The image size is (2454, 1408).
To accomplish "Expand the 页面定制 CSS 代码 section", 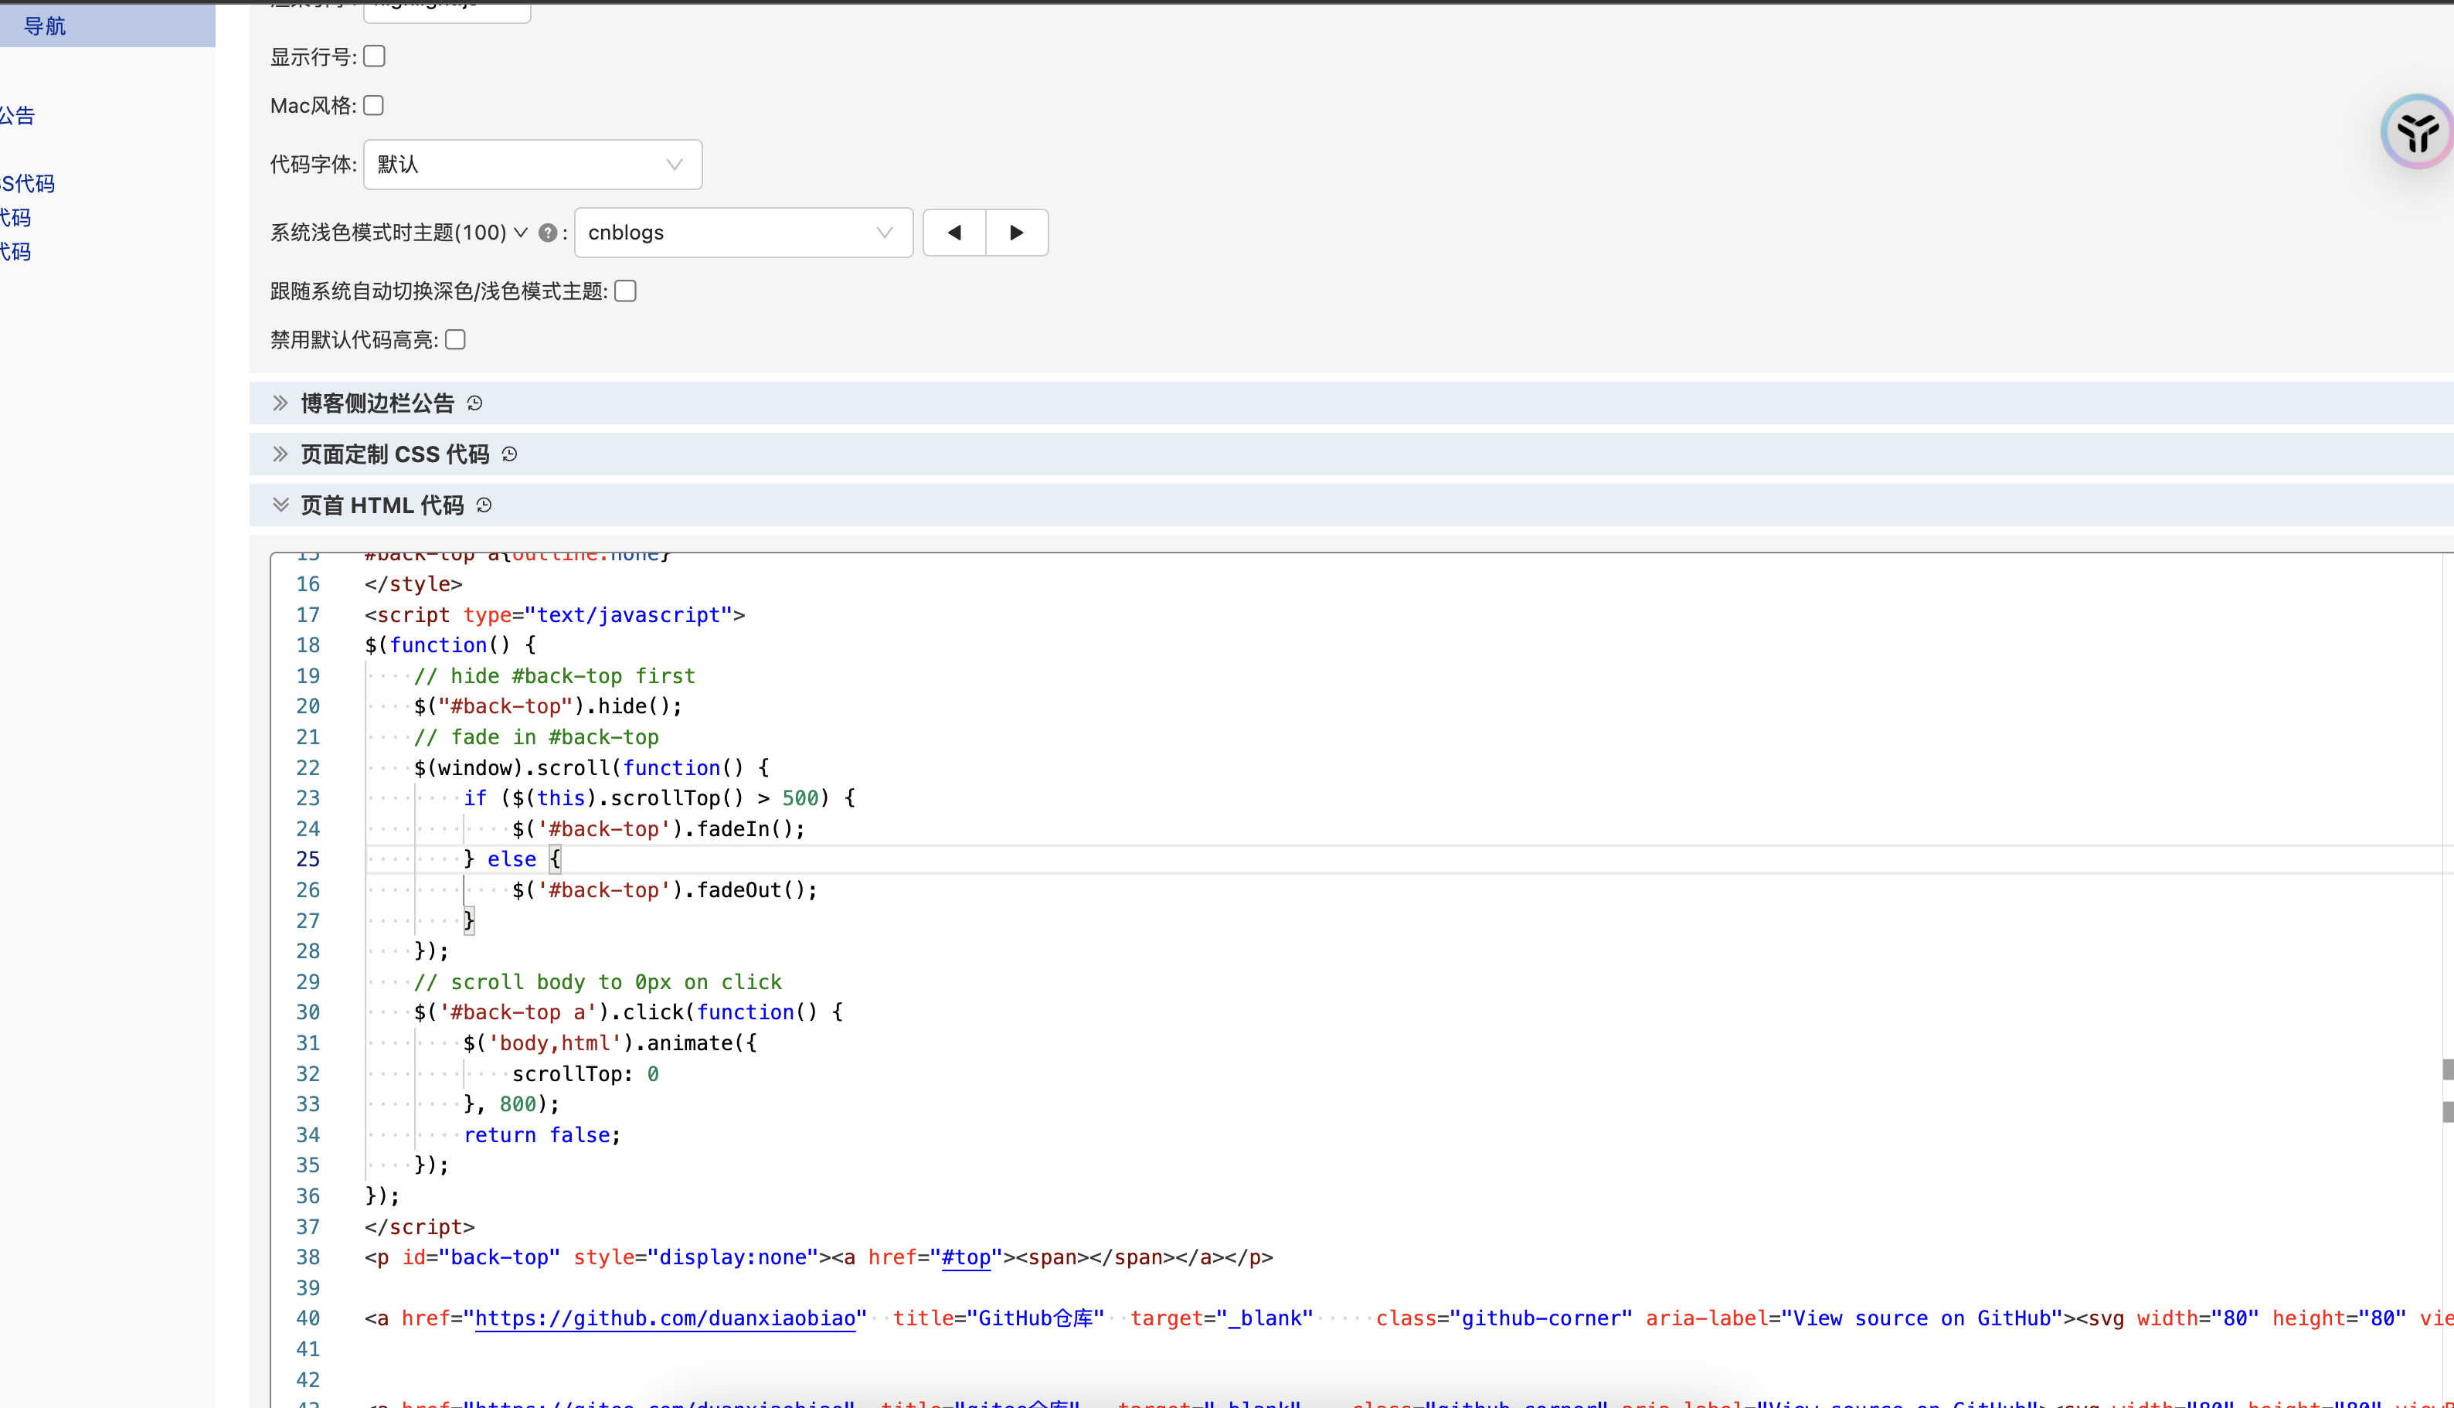I will point(280,454).
